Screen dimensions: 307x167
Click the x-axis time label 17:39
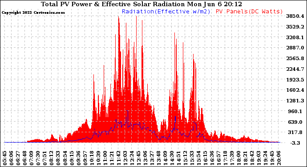232,158
